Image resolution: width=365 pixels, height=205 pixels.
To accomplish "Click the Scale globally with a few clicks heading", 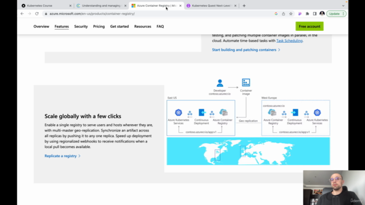I will tap(83, 116).
